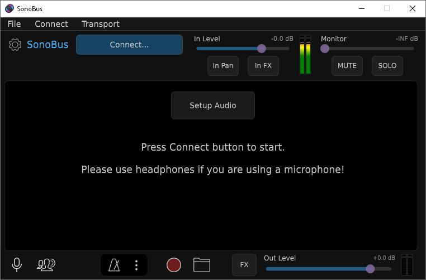This screenshot has height=280, width=426.
Task: Toggle the MUTE button
Action: 347,66
